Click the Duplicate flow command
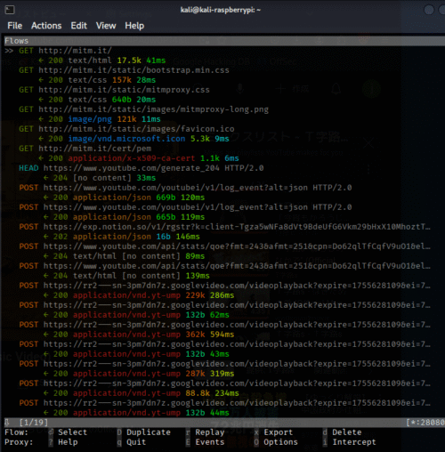The width and height of the screenshot is (445, 452). coord(149,432)
